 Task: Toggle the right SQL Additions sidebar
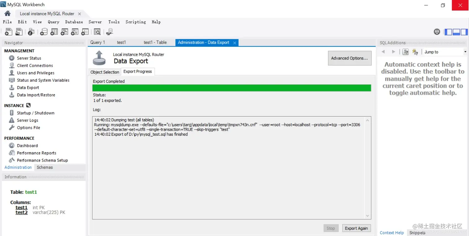point(464,32)
